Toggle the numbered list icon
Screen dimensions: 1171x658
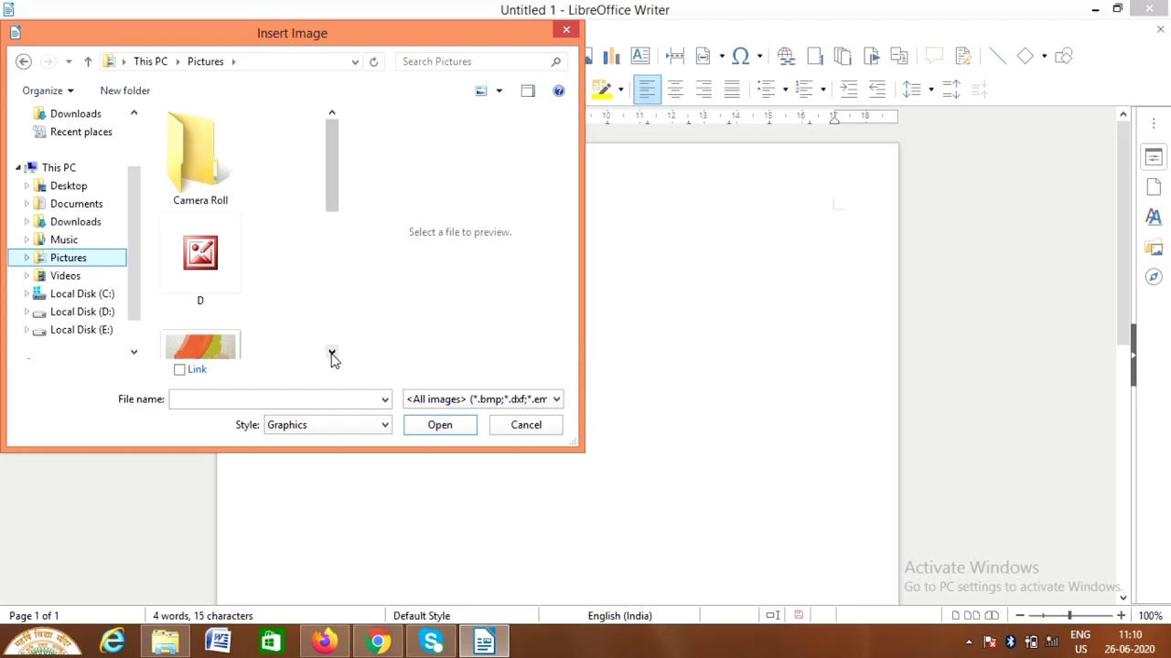point(804,89)
